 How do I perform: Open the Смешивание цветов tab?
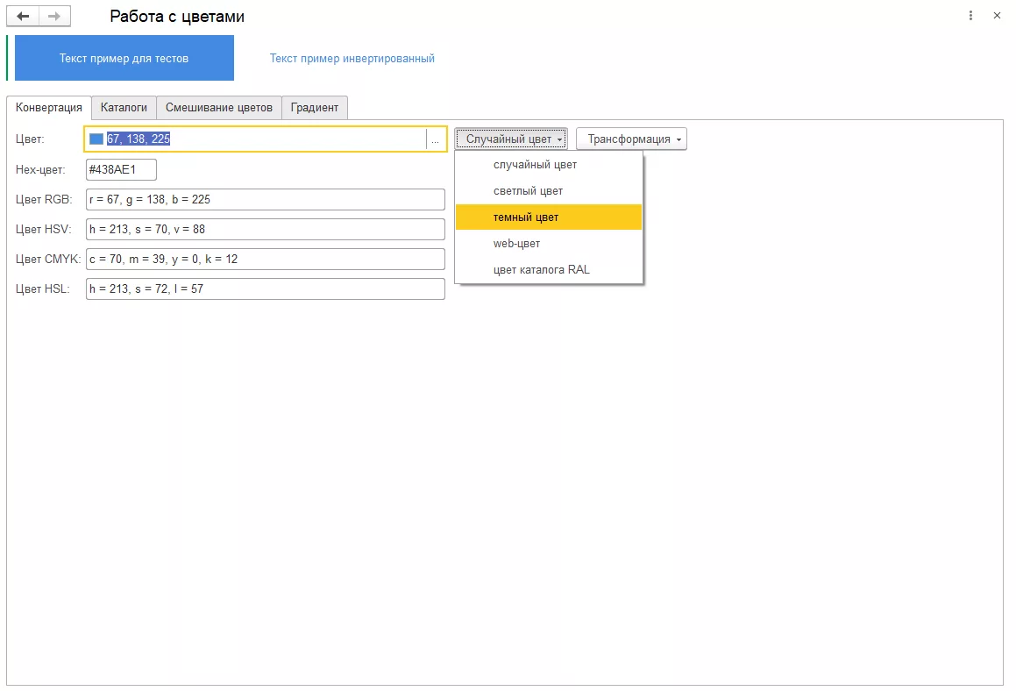pyautogui.click(x=219, y=108)
